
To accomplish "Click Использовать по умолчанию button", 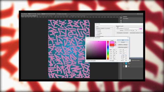I will (x=122, y=33).
